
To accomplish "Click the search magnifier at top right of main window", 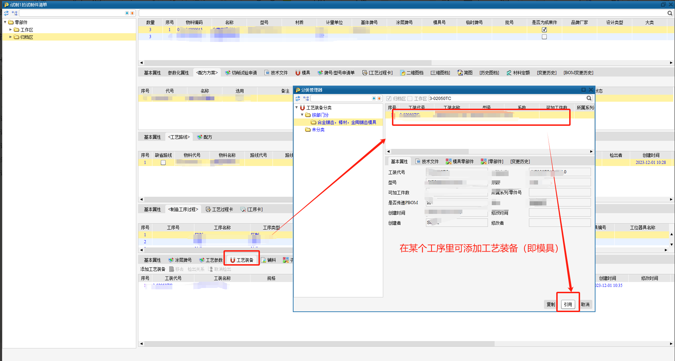I will 670,13.
